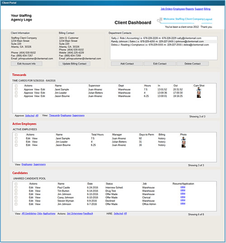The width and height of the screenshot is (226, 243).
Task: Select Tim Burton candidate checkbox
Action: click(16, 191)
